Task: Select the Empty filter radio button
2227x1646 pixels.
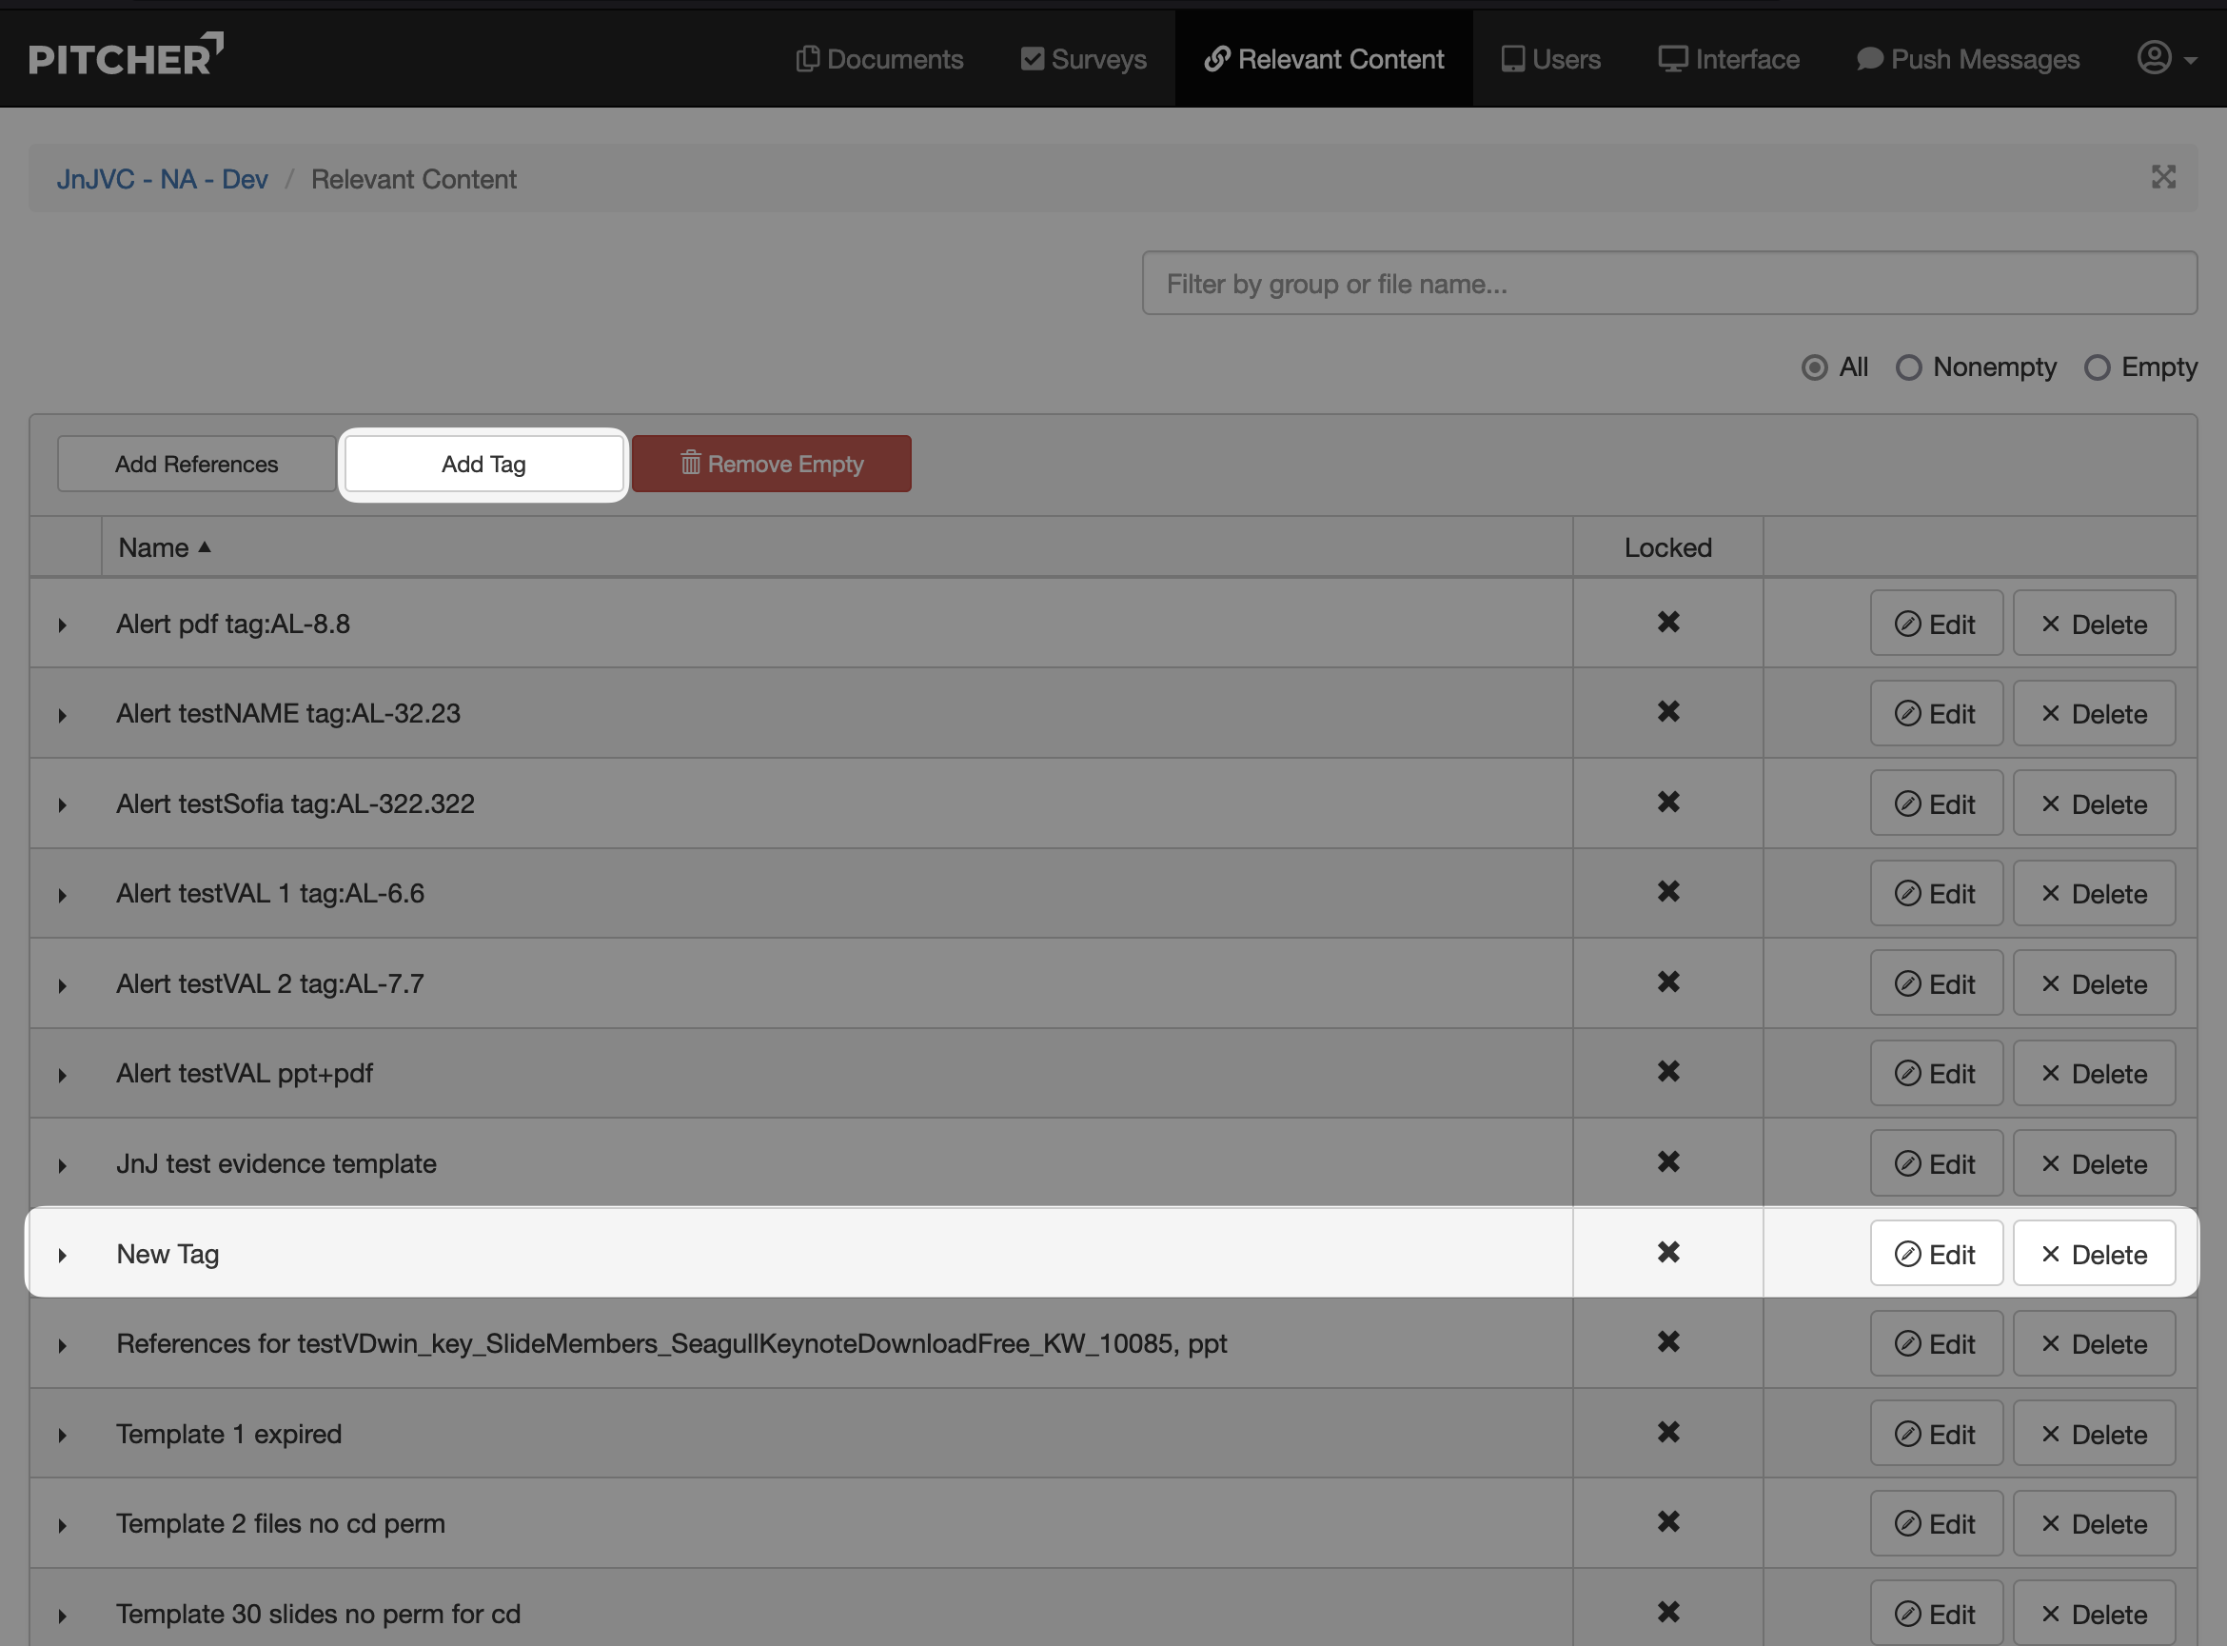Action: click(2097, 367)
